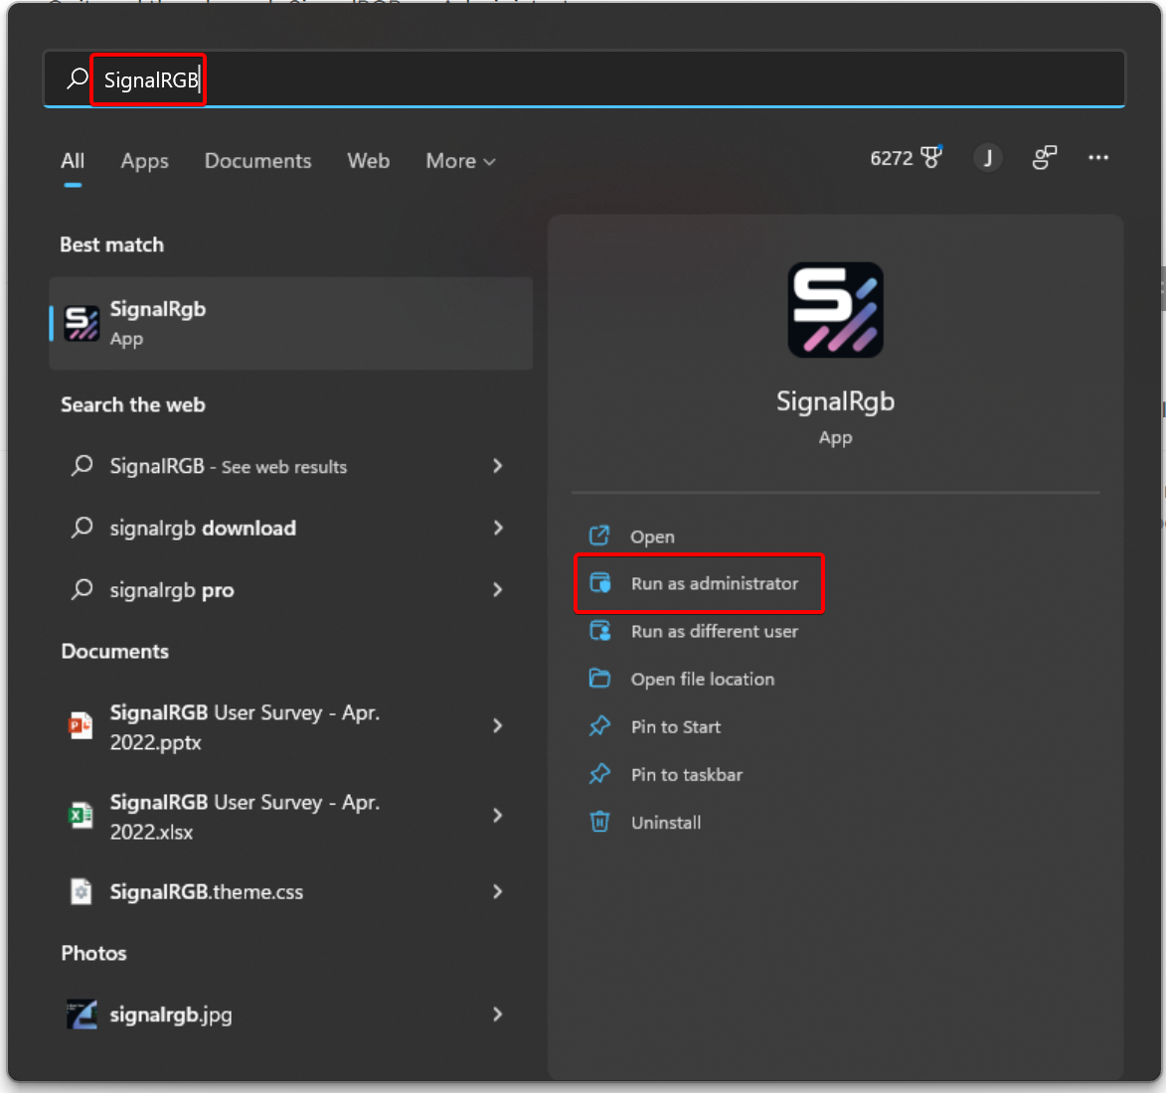Image resolution: width=1166 pixels, height=1093 pixels.
Task: Pin SignalRgb to taskbar
Action: pyautogui.click(x=686, y=775)
